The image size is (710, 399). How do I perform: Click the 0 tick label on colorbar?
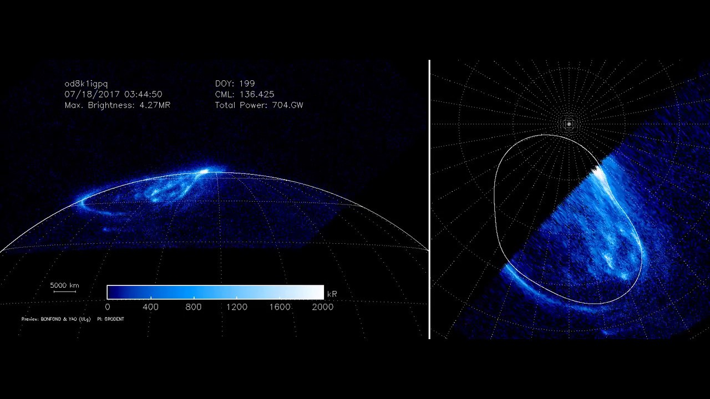pyautogui.click(x=108, y=307)
